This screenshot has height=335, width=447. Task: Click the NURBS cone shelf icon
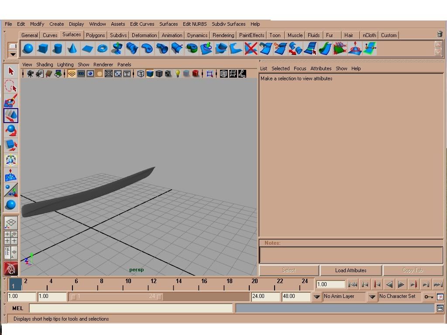click(72, 48)
